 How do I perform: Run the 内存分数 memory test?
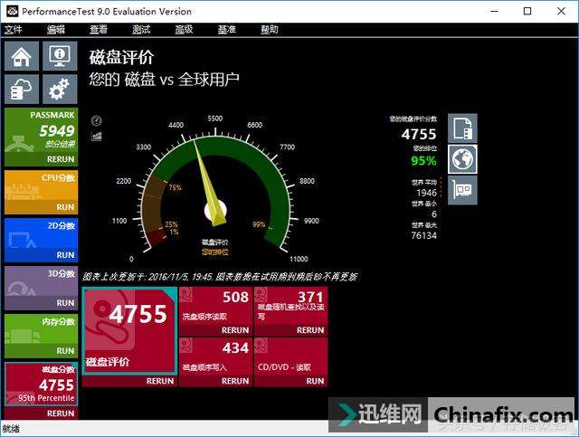click(x=65, y=351)
